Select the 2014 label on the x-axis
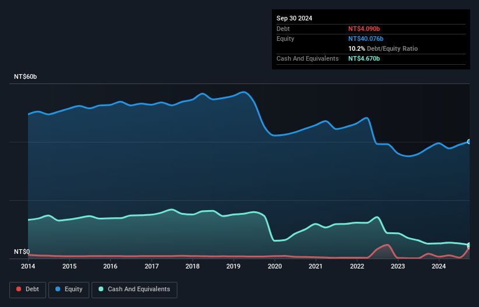The image size is (479, 307). 28,267
